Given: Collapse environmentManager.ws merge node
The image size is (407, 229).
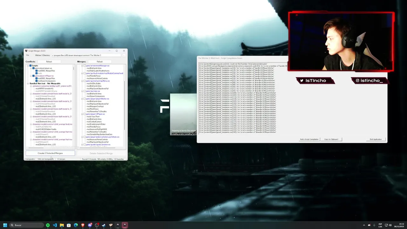Looking at the screenshot, I should tap(82, 66).
